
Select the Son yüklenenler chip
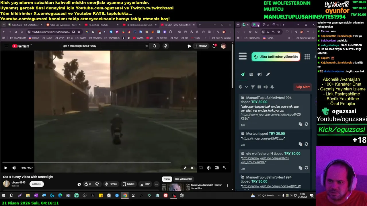(183, 179)
